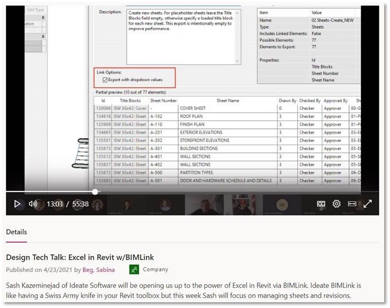Click the Edit Type button

tap(36, 10)
